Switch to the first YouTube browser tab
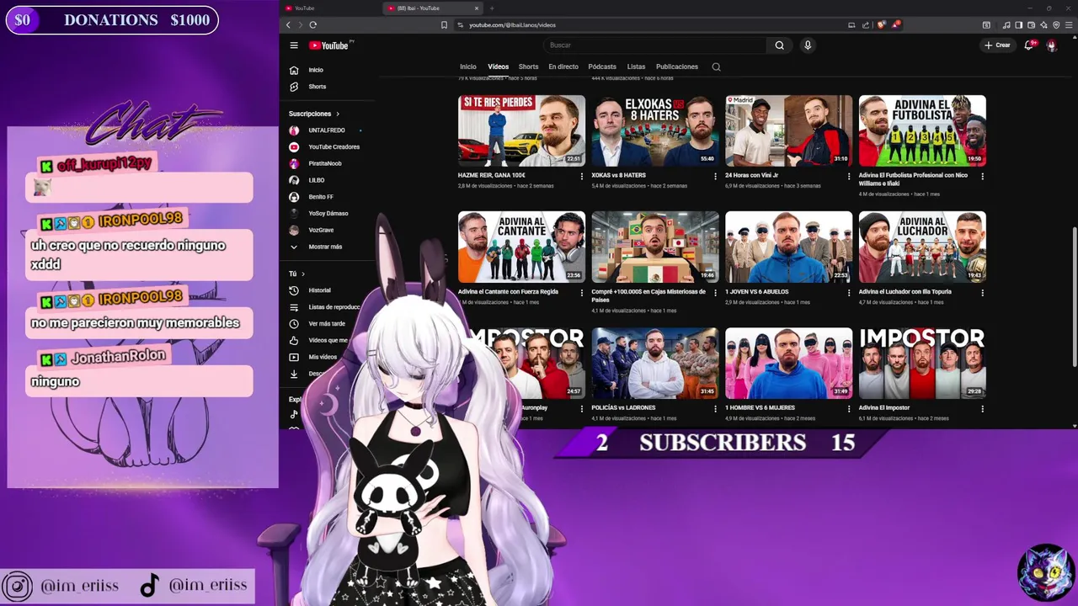 (x=328, y=8)
